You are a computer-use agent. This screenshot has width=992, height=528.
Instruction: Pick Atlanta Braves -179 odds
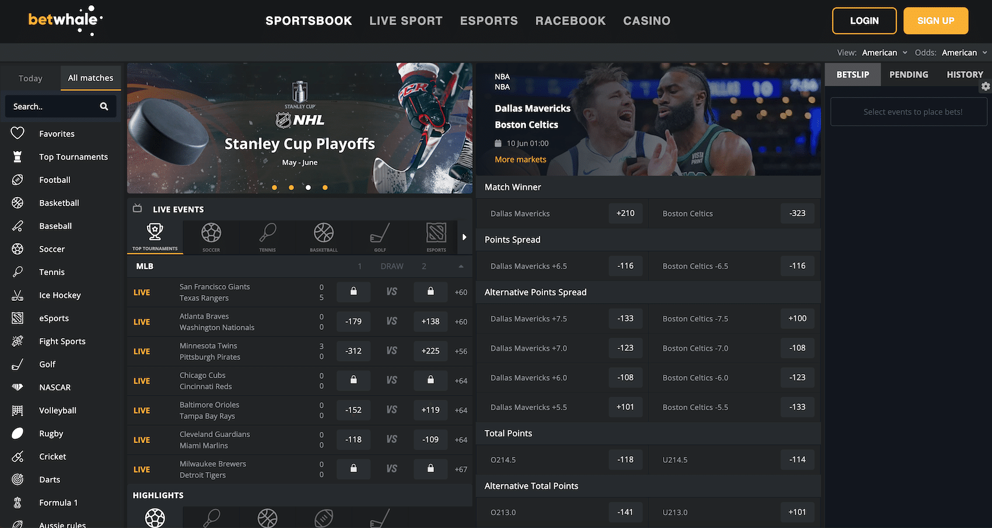(353, 322)
